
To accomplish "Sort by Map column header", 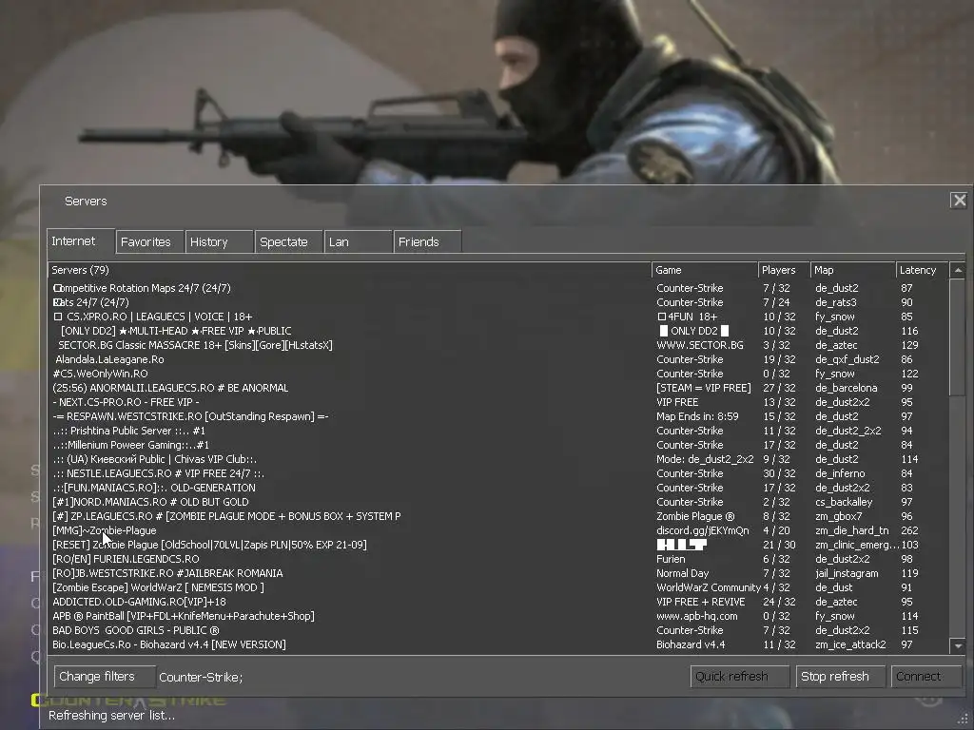I will coord(852,270).
